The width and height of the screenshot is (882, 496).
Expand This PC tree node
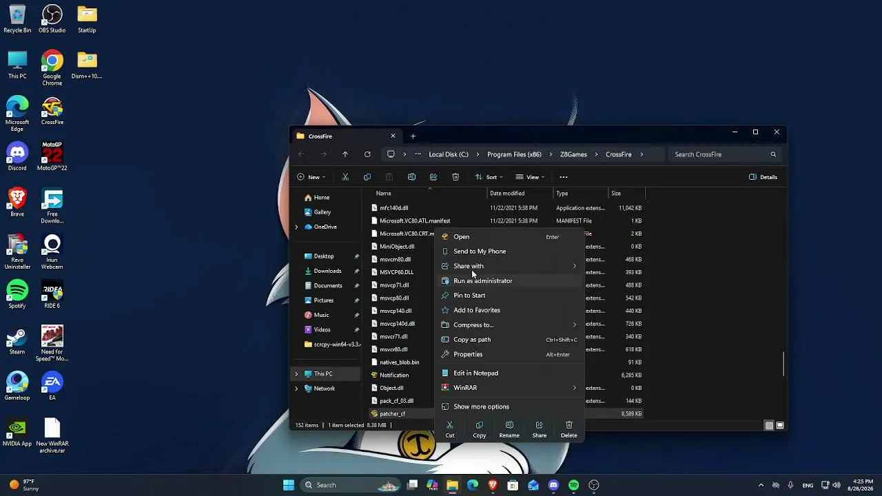coord(297,374)
